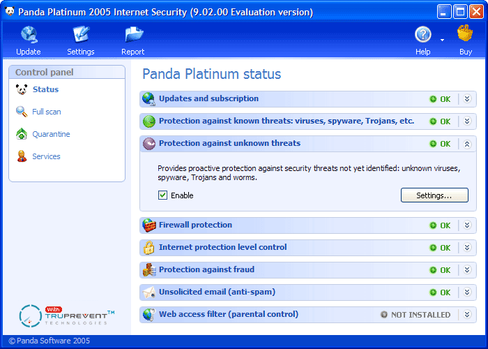Click the Services person icon
The height and width of the screenshot is (349, 488).
(22, 156)
